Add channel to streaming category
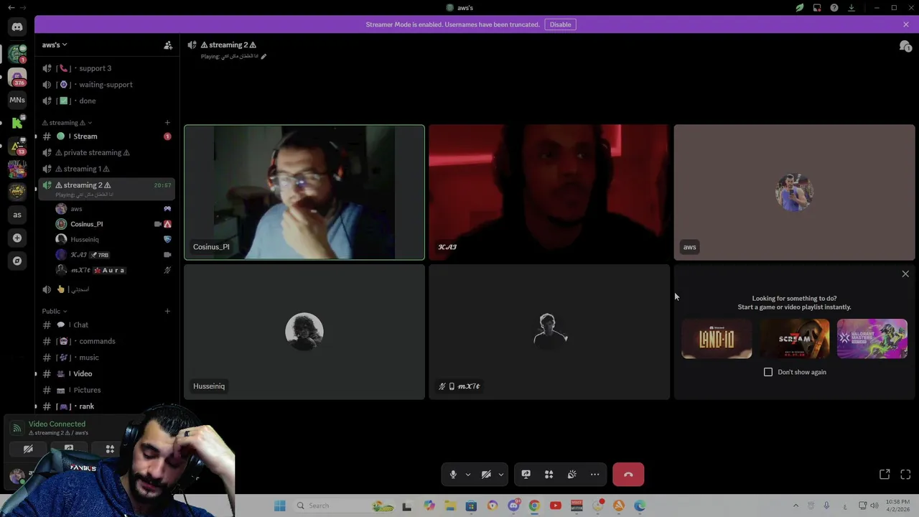This screenshot has width=919, height=517. point(167,123)
